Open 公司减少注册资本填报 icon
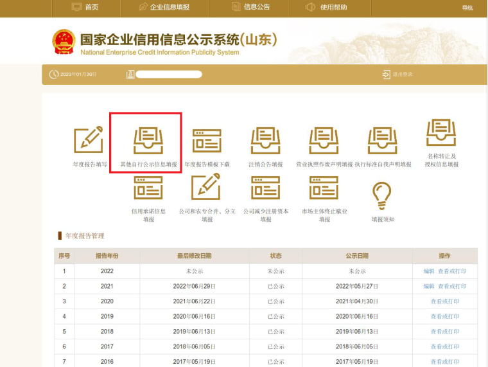The height and width of the screenshot is (367, 488). point(265,188)
